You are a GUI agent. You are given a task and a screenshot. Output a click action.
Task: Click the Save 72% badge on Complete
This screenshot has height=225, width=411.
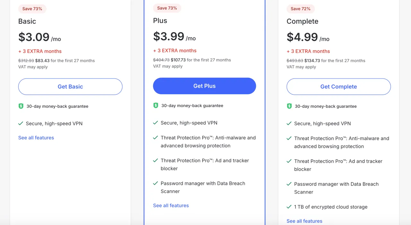tap(301, 9)
